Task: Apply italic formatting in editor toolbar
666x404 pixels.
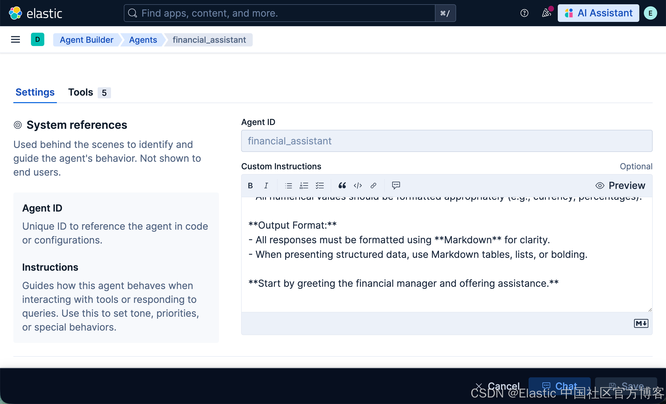Action: pos(266,186)
